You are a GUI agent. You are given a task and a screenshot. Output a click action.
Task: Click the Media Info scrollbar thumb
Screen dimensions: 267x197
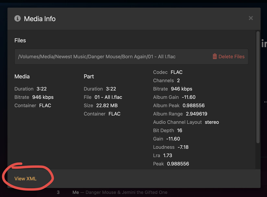click(x=258, y=88)
